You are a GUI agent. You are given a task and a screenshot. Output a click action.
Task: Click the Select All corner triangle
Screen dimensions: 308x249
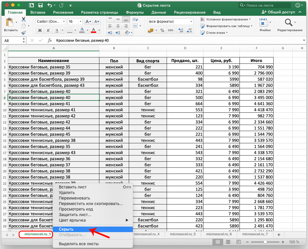click(5, 48)
